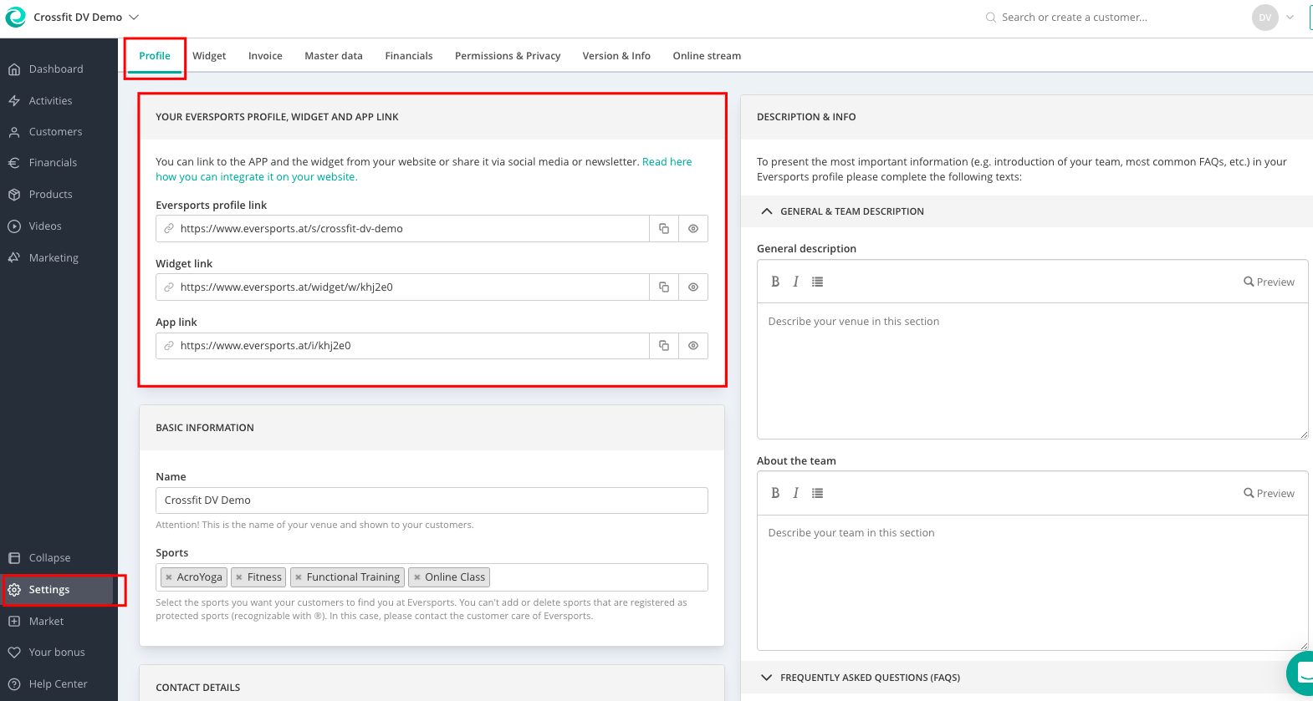Copy the Widget link

[664, 287]
